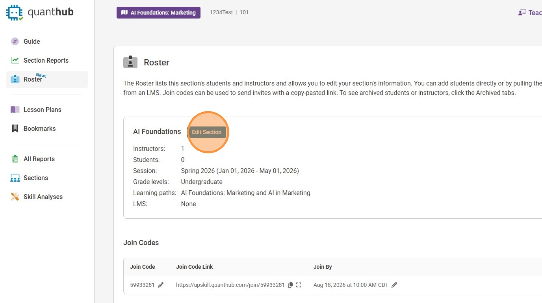542x303 pixels.
Task: Click the AI Foundations: Marketing badge
Action: [x=158, y=13]
